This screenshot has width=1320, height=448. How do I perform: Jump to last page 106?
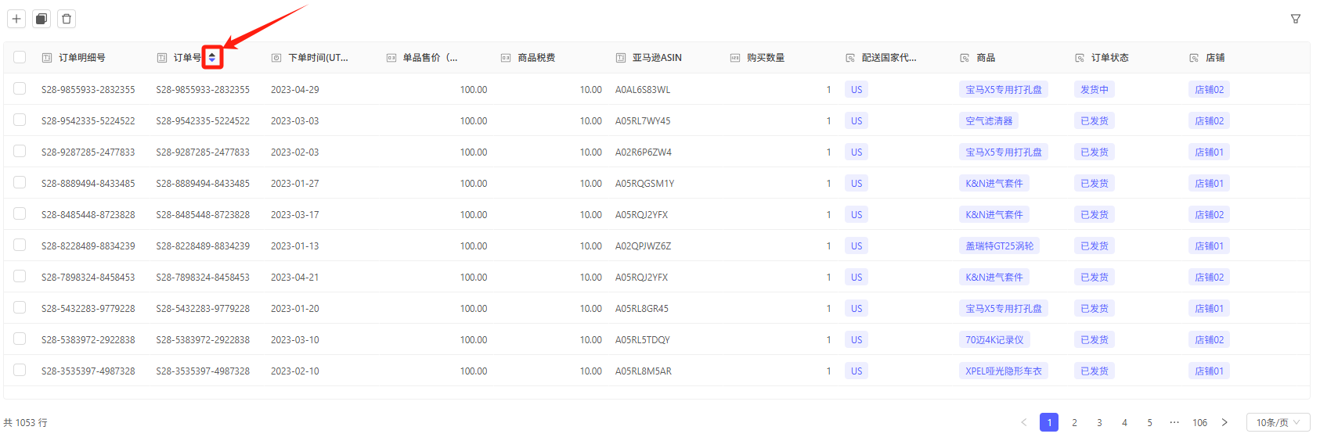pos(1199,422)
